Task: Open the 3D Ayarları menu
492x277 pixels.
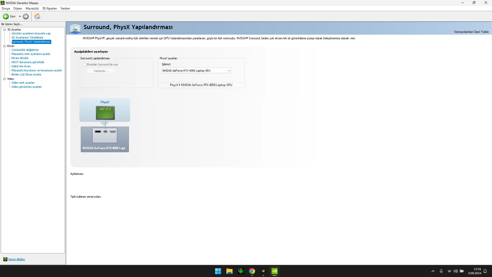Action: click(49, 8)
